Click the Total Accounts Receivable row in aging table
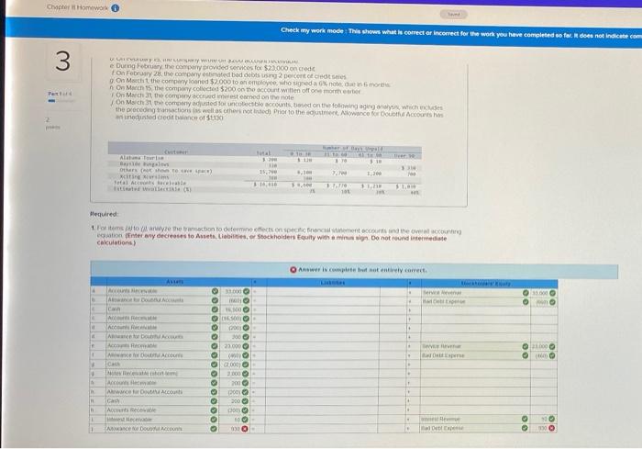The width and height of the screenshot is (642, 449). pyautogui.click(x=265, y=184)
